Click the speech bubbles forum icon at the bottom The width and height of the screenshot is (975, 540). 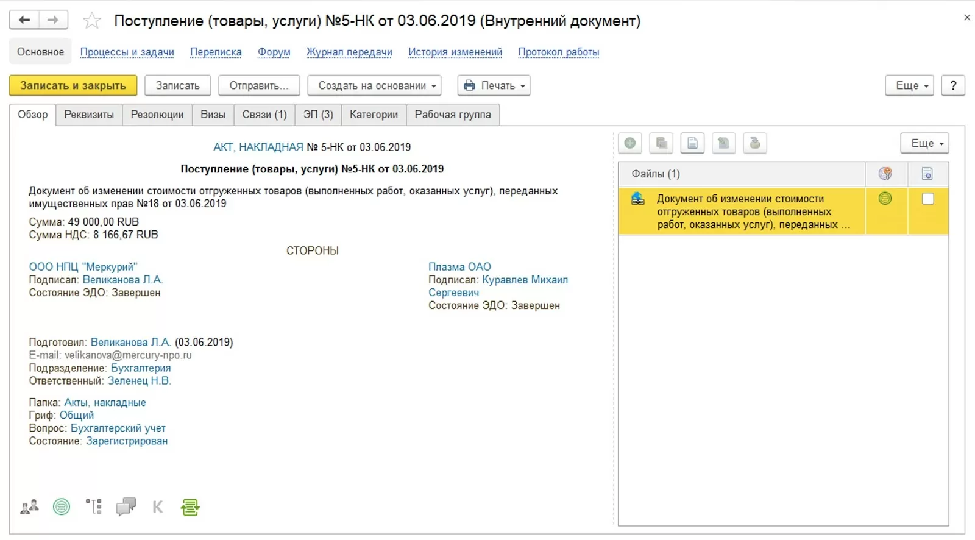click(x=126, y=506)
